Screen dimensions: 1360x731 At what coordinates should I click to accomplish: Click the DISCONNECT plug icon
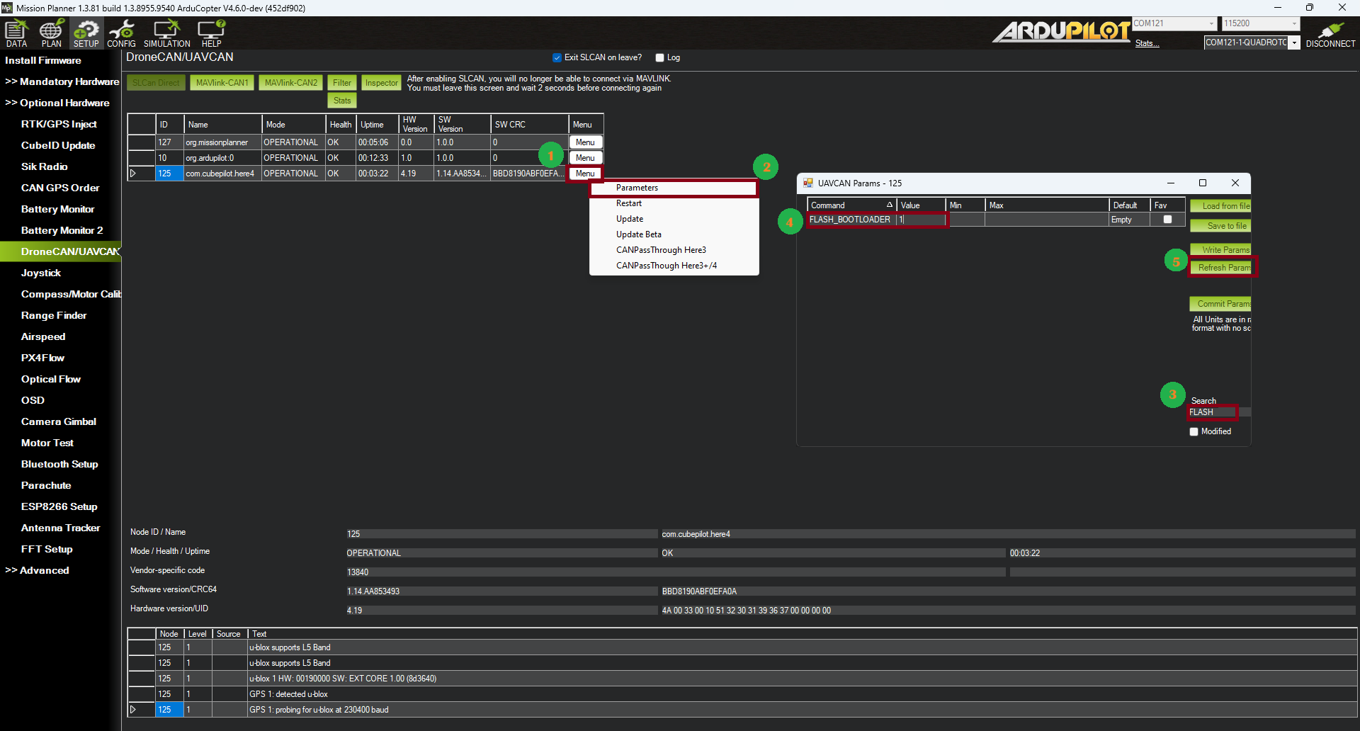tap(1330, 33)
